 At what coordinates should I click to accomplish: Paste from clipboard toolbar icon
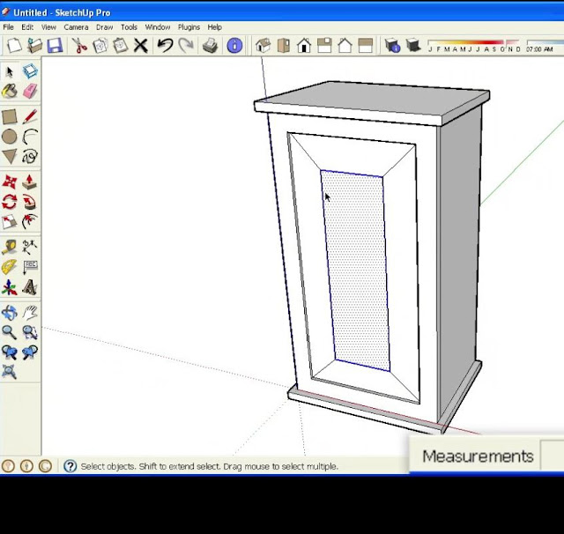(120, 46)
